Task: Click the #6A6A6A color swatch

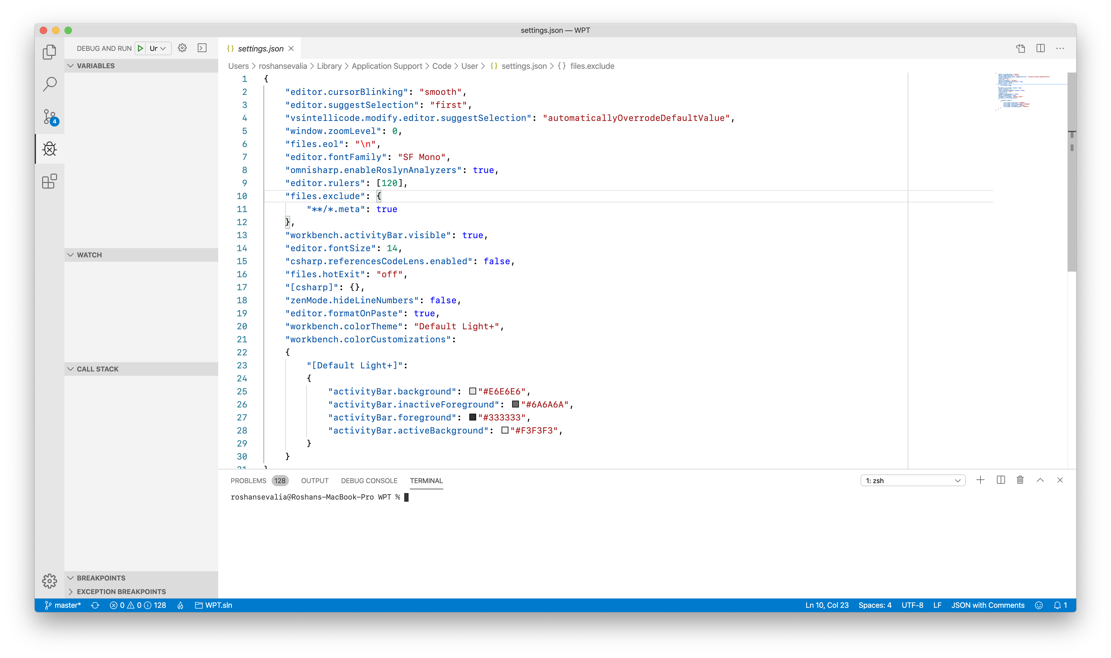Action: tap(515, 404)
